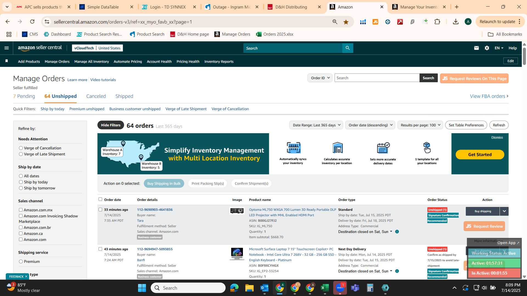Open Outlook from the taskbar

[x=264, y=288]
